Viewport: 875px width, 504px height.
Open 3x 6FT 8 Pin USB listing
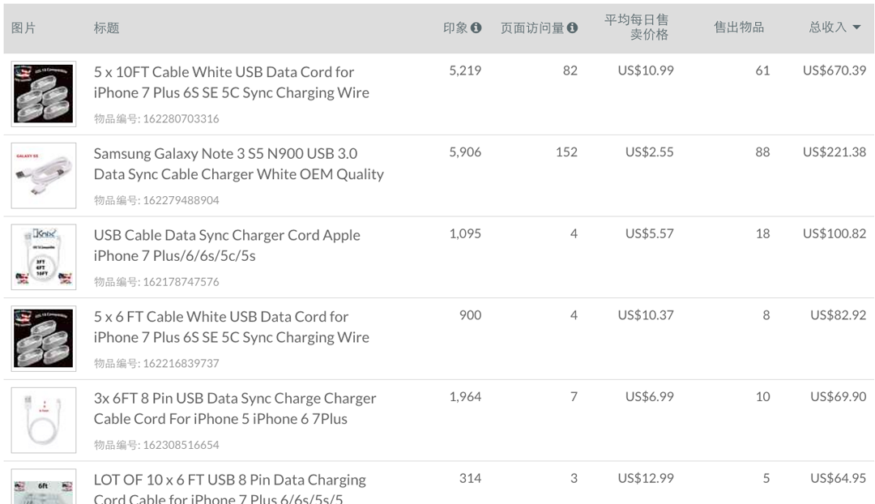pyautogui.click(x=235, y=408)
